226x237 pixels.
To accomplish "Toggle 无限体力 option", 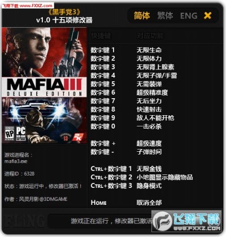I will pos(149,59).
